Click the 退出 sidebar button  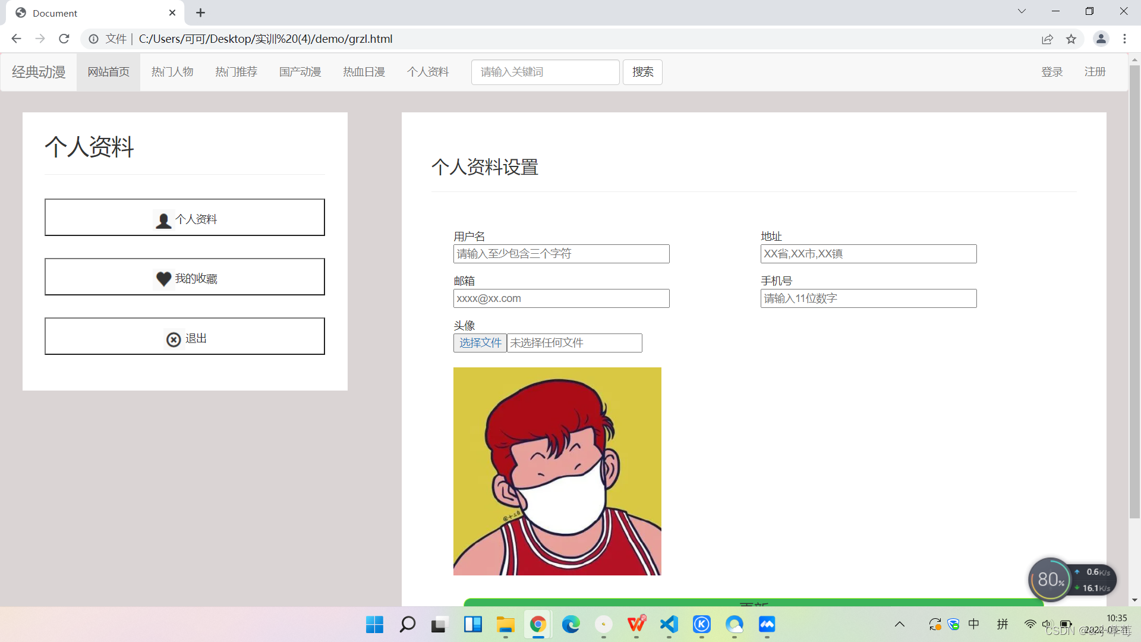[185, 336]
